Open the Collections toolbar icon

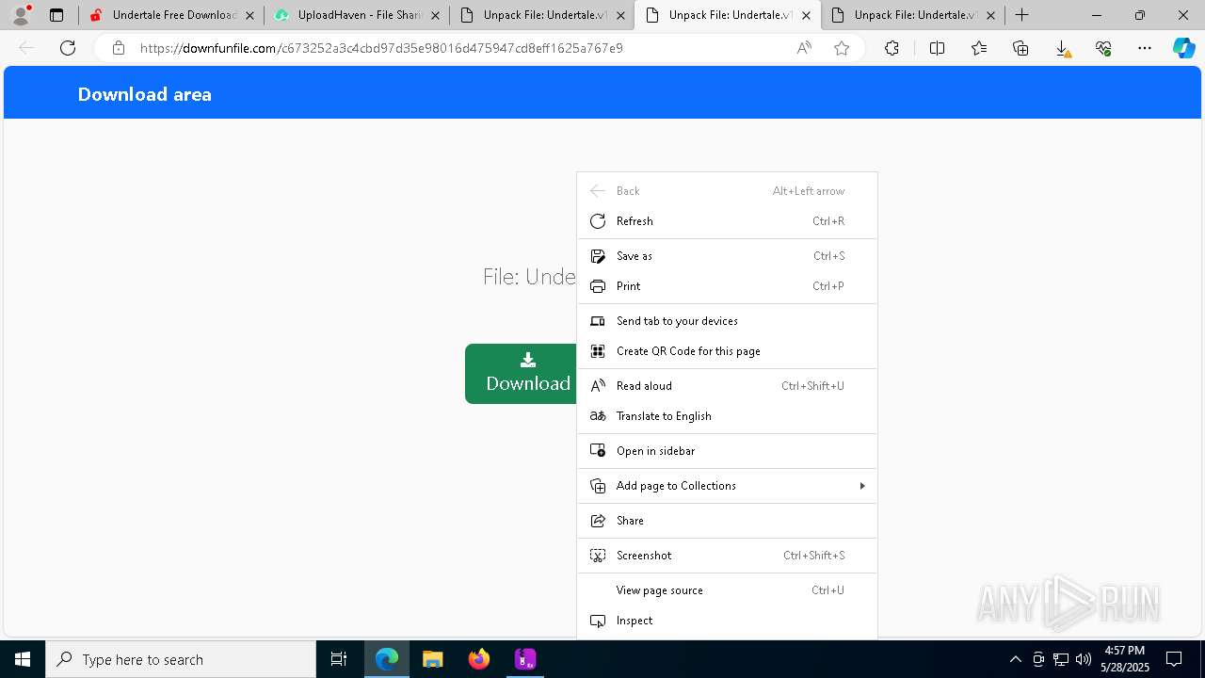(x=1020, y=48)
